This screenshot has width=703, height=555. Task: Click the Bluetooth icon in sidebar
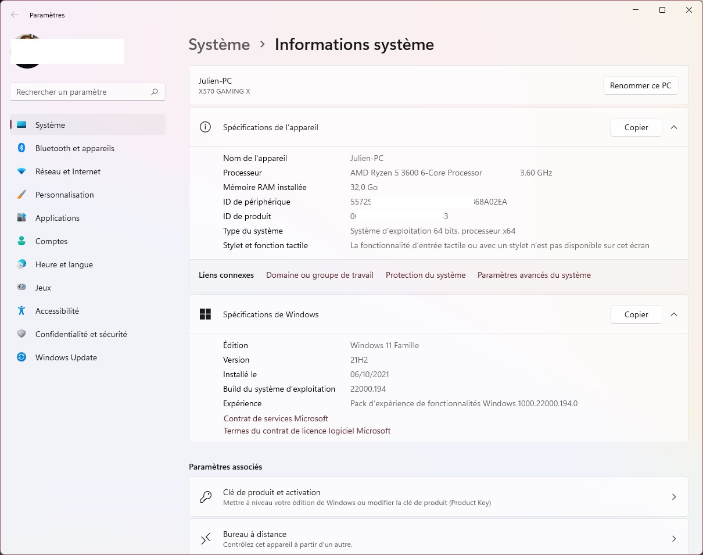pos(21,148)
